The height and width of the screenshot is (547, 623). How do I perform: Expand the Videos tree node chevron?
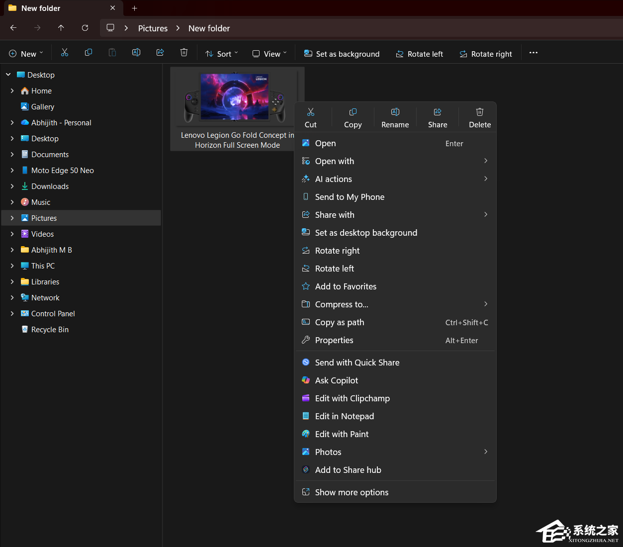[x=12, y=234]
